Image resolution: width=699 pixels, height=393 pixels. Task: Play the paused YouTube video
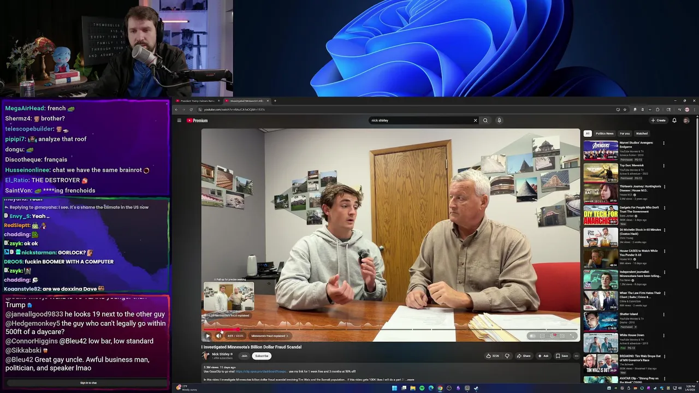coord(208,336)
